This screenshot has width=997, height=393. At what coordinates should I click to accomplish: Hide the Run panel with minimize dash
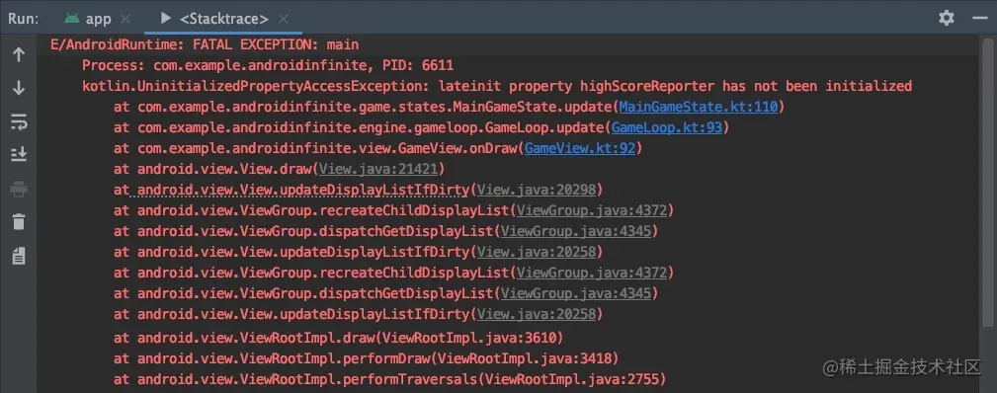pyautogui.click(x=980, y=18)
